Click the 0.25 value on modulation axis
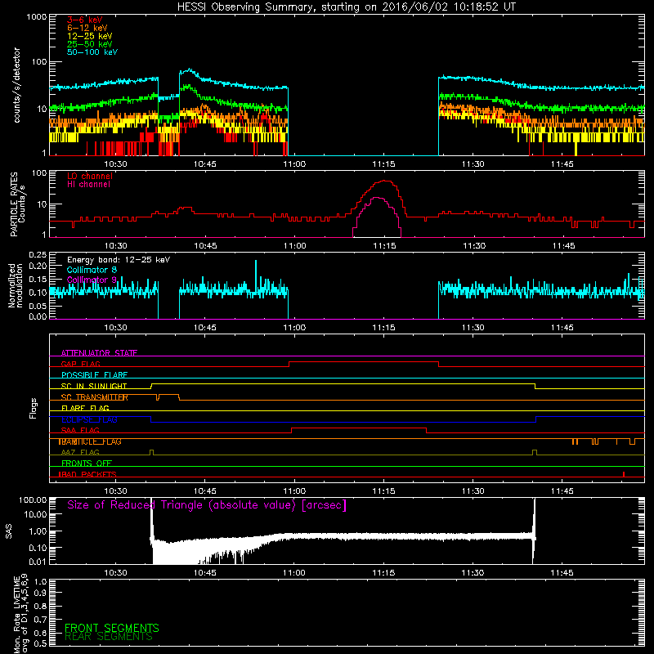Image resolution: width=654 pixels, height=654 pixels. (38, 255)
